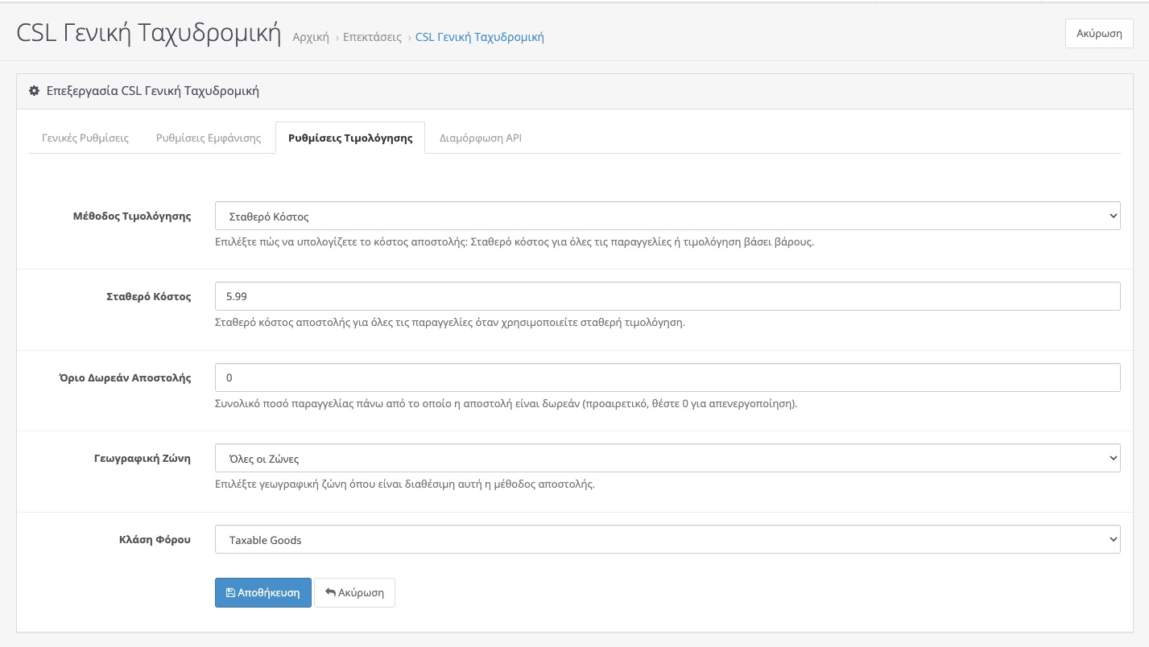Navigate to Αρχική in the breadcrumb
This screenshot has height=647, width=1149.
pos(311,37)
